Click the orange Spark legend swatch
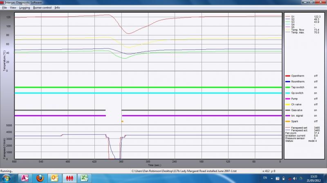This screenshot has width=327, height=183. [287, 121]
